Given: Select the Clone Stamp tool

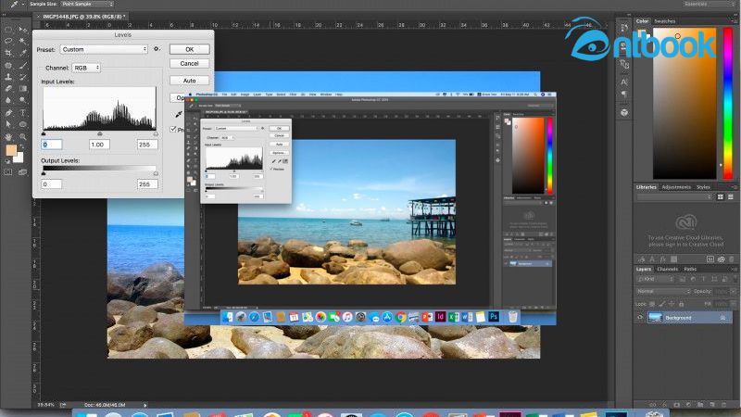Looking at the screenshot, I should (8, 77).
